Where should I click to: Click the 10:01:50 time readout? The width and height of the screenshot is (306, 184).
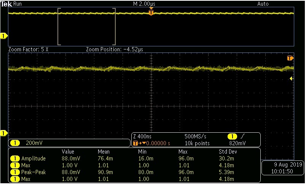282,172
